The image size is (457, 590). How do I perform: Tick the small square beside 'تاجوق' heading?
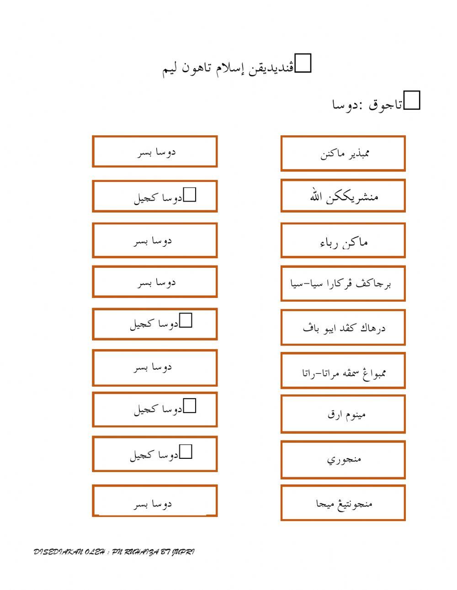(x=412, y=101)
